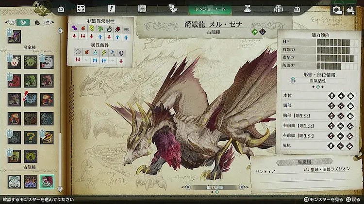Select the レンジャーノート tab

tap(210, 9)
